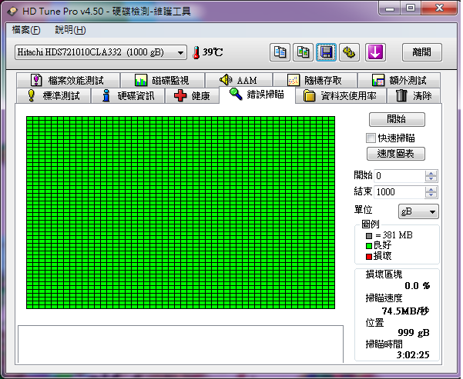Open the options wrench icon
The height and width of the screenshot is (379, 463).
click(x=349, y=52)
